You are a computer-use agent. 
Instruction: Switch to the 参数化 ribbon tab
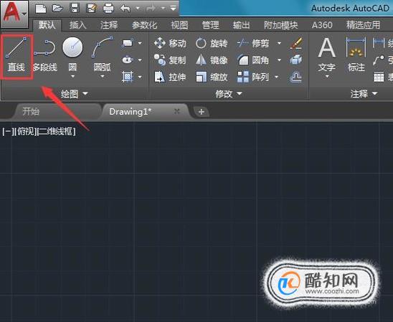coord(144,25)
